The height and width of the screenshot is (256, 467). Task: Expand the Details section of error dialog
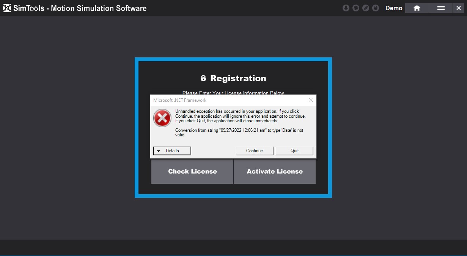click(x=172, y=151)
